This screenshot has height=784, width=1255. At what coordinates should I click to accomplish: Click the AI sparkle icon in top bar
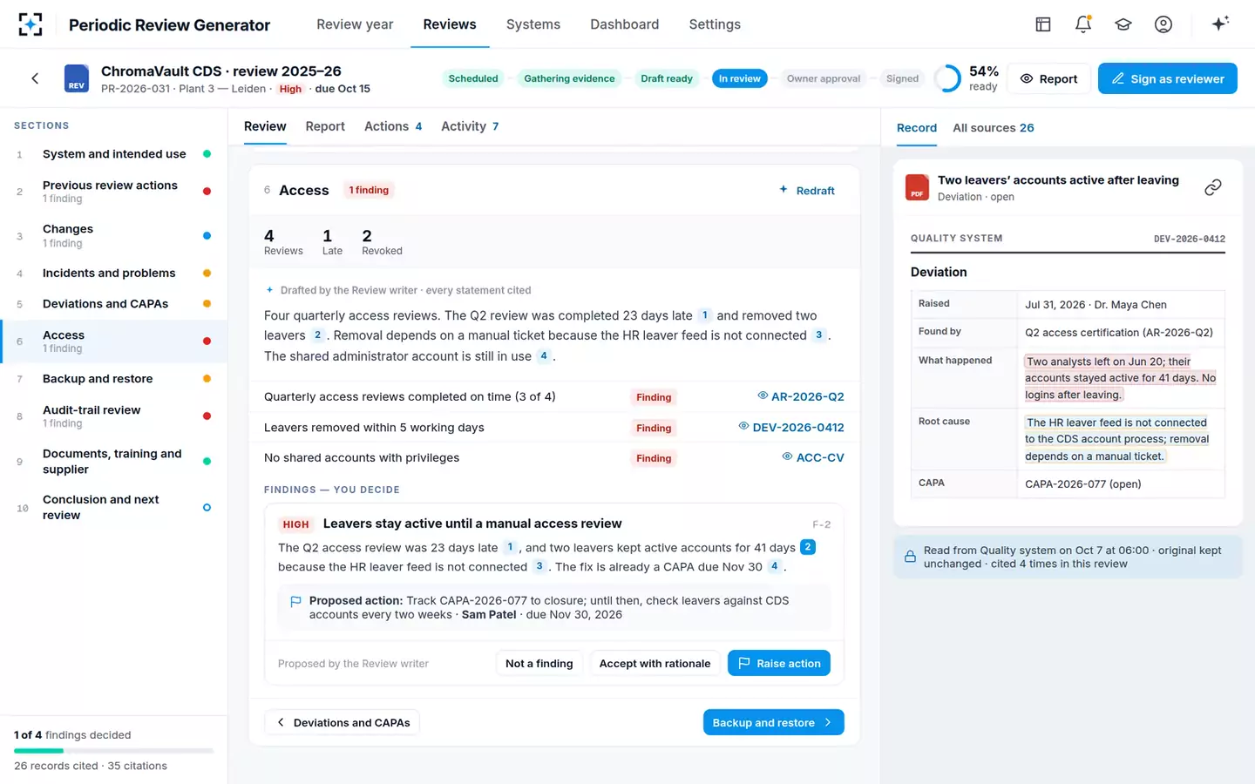[1220, 24]
